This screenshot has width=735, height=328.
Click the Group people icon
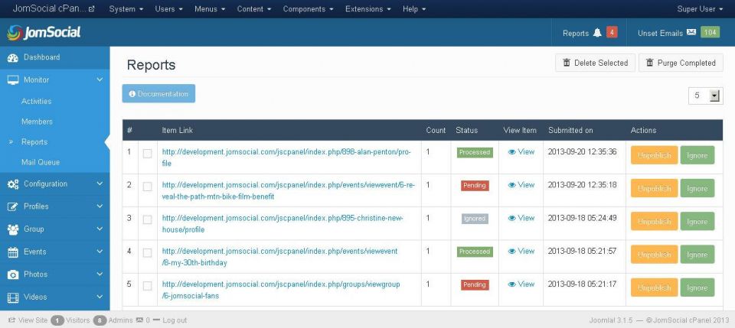click(13, 229)
